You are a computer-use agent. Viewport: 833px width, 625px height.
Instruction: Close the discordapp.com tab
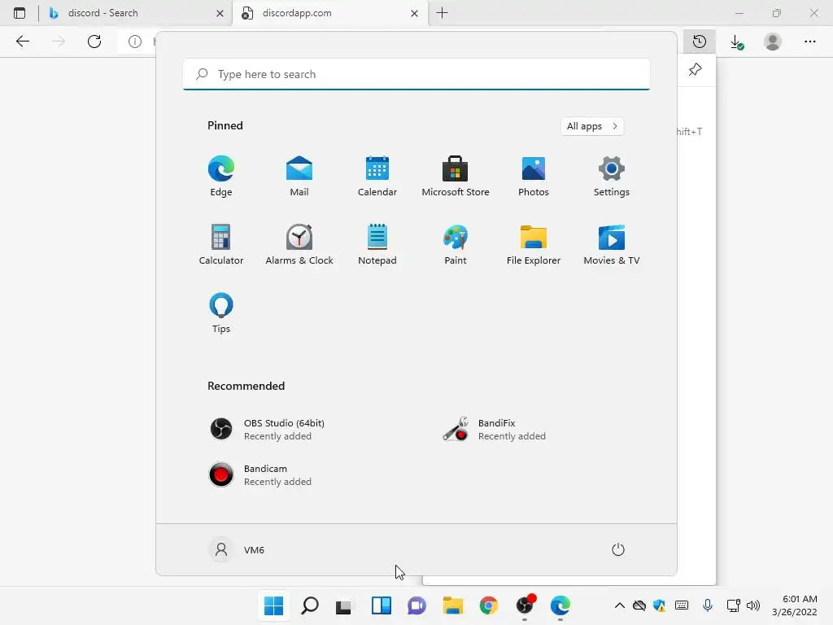[x=414, y=13]
